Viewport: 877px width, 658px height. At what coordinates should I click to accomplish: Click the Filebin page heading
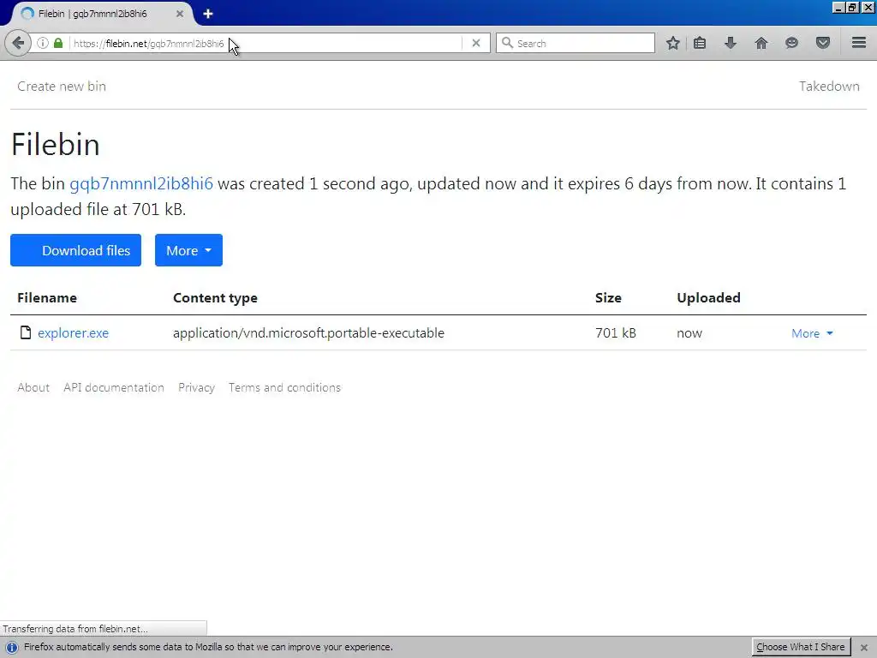pos(56,144)
